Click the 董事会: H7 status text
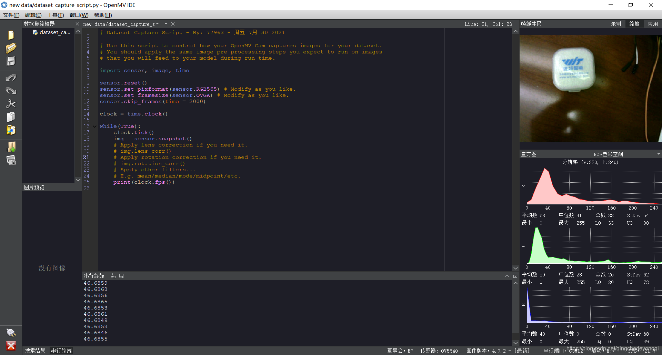Screen dimensions: 662x355 click(x=400, y=351)
